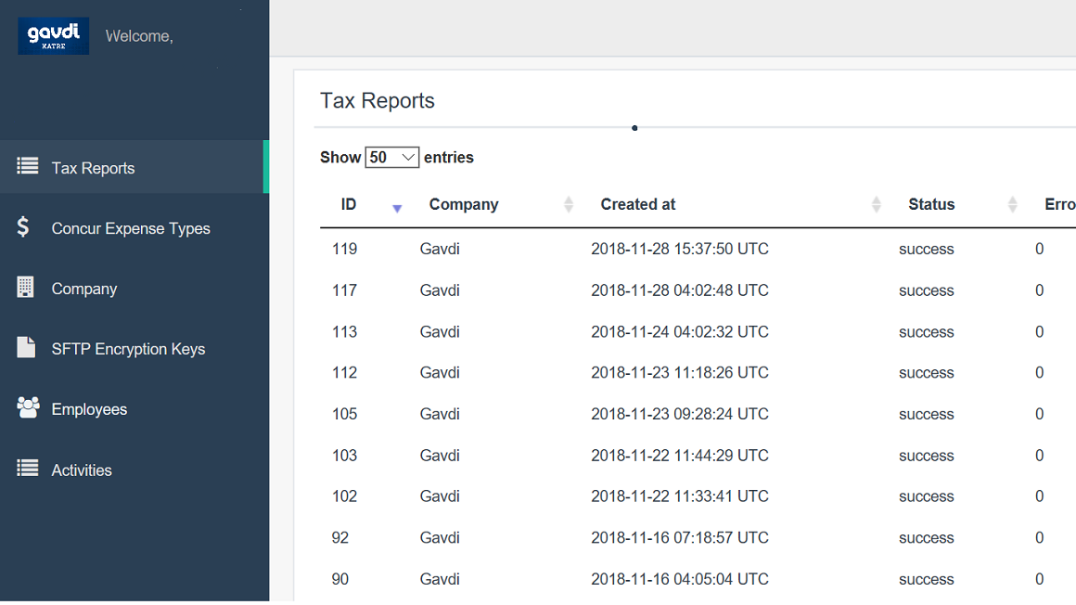Open Tax Reports from the navigation menu

coord(94,167)
